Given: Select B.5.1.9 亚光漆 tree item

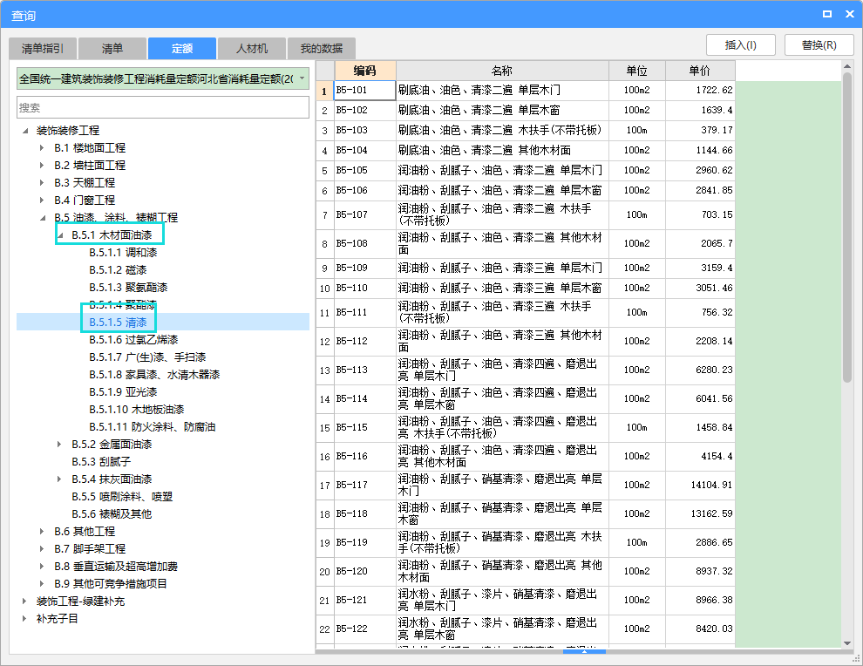Looking at the screenshot, I should tap(123, 392).
